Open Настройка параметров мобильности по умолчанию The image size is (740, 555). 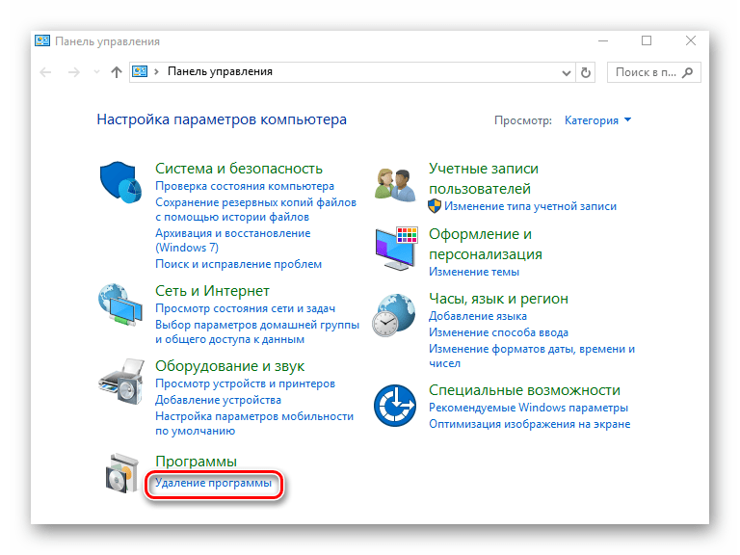point(254,423)
